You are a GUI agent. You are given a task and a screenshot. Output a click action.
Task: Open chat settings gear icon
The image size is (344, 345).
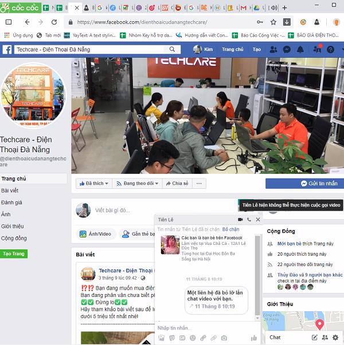[x=335, y=338]
